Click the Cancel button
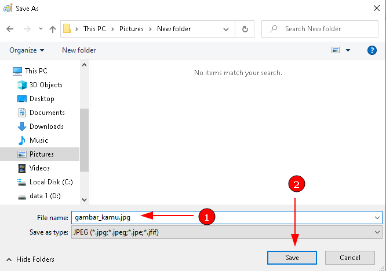 coord(350,258)
